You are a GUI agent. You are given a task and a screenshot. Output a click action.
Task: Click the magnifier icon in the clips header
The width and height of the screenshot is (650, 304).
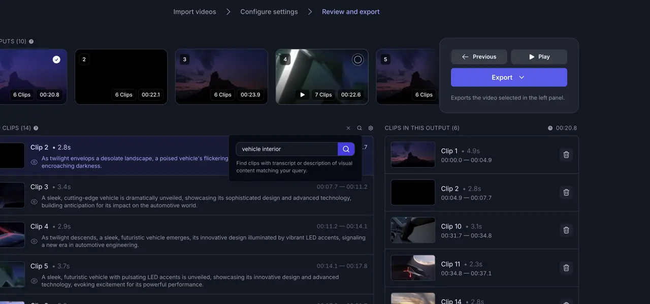pyautogui.click(x=360, y=128)
